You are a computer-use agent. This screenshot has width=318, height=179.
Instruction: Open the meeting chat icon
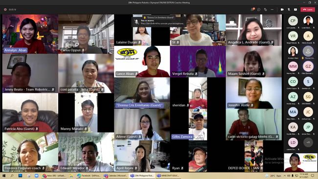pyautogui.click(x=259, y=9)
